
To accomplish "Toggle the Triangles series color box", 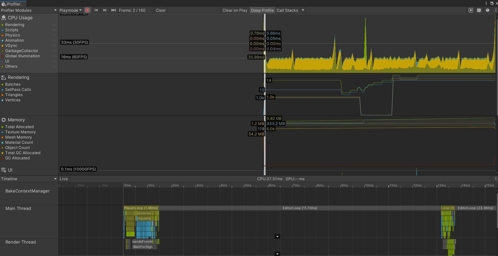I will [3, 95].
